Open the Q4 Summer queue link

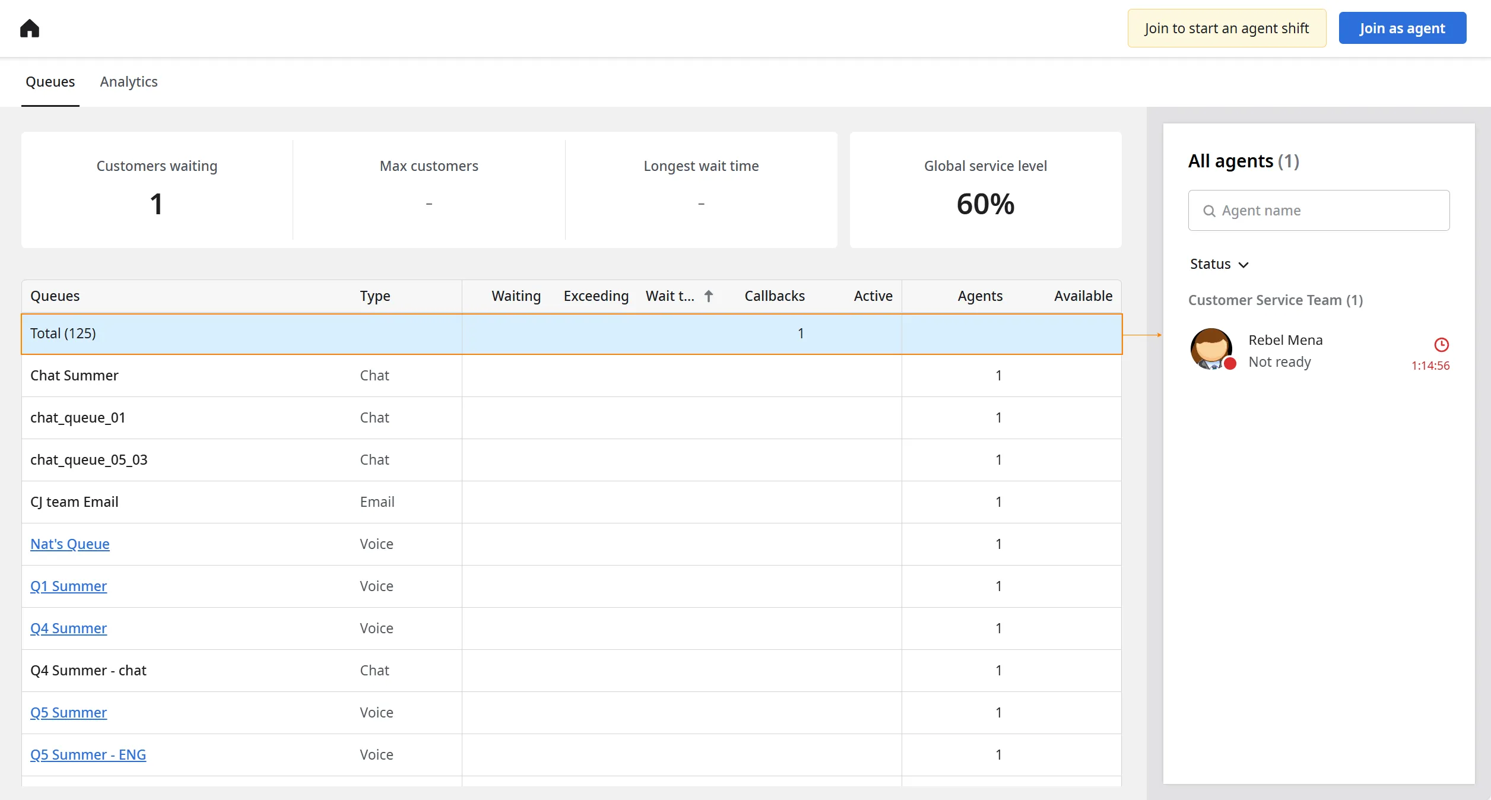click(x=69, y=628)
